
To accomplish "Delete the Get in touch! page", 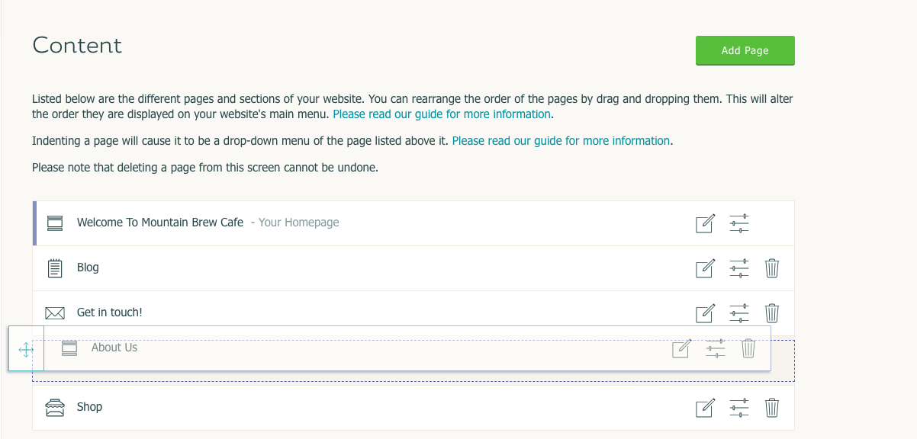I will coord(772,313).
